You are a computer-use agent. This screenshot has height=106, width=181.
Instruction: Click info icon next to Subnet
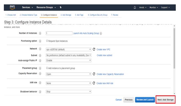(x=40, y=55)
